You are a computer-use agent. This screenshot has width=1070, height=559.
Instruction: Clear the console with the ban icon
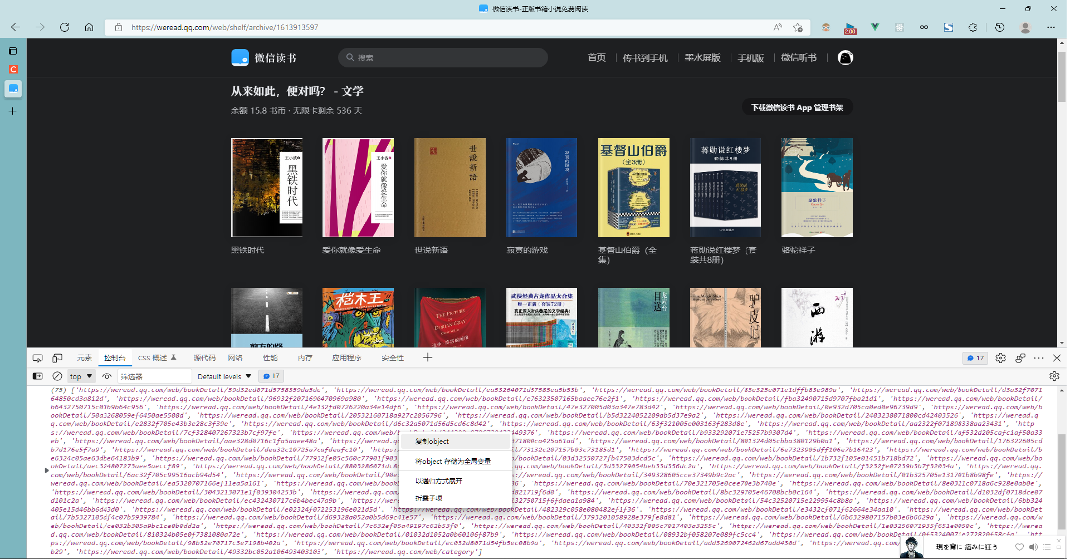tap(57, 376)
